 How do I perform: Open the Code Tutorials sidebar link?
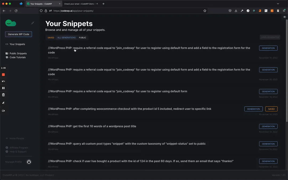click(x=18, y=57)
